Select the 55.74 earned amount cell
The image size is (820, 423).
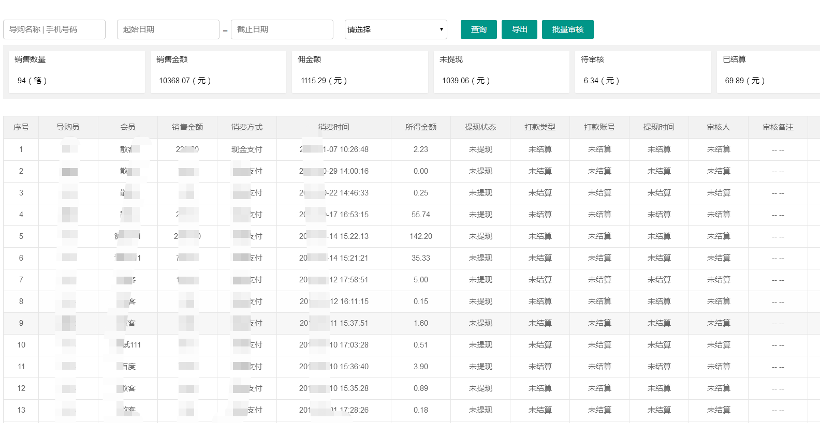click(421, 215)
